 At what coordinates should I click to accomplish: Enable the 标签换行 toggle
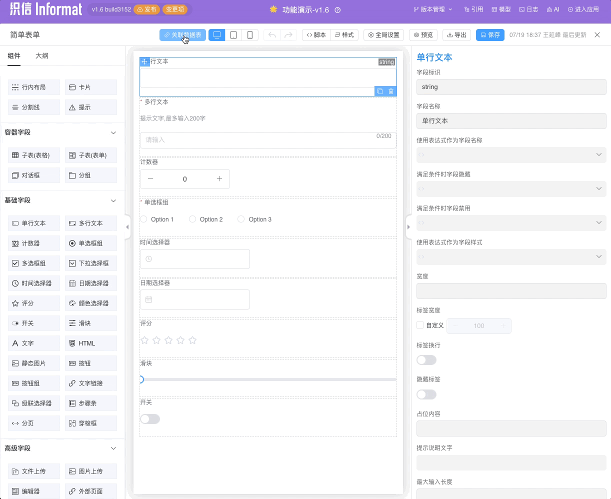[426, 359]
